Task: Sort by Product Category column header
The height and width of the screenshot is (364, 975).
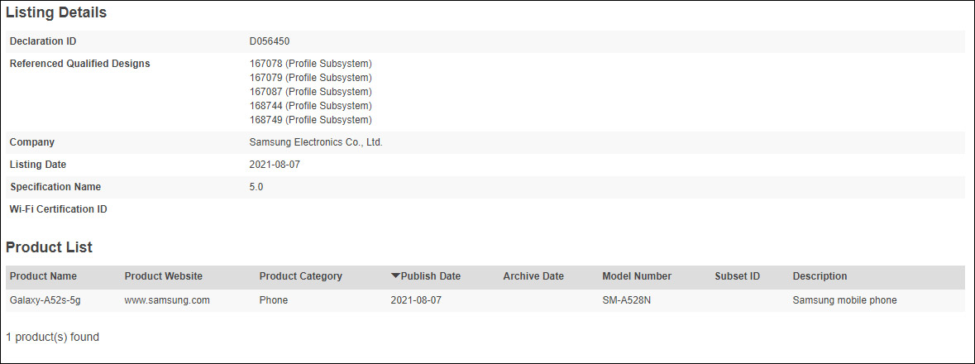Action: coord(300,276)
